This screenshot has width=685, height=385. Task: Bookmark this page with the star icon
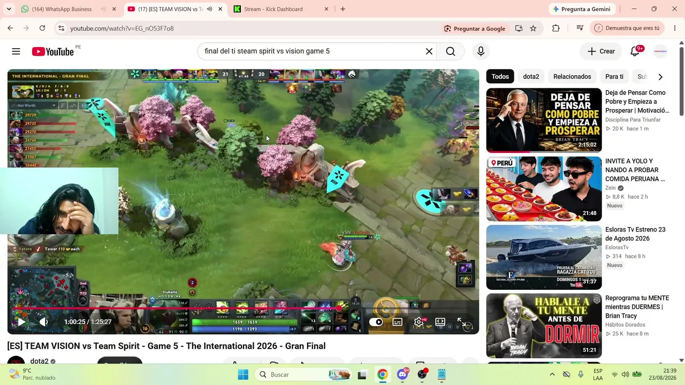(x=533, y=28)
